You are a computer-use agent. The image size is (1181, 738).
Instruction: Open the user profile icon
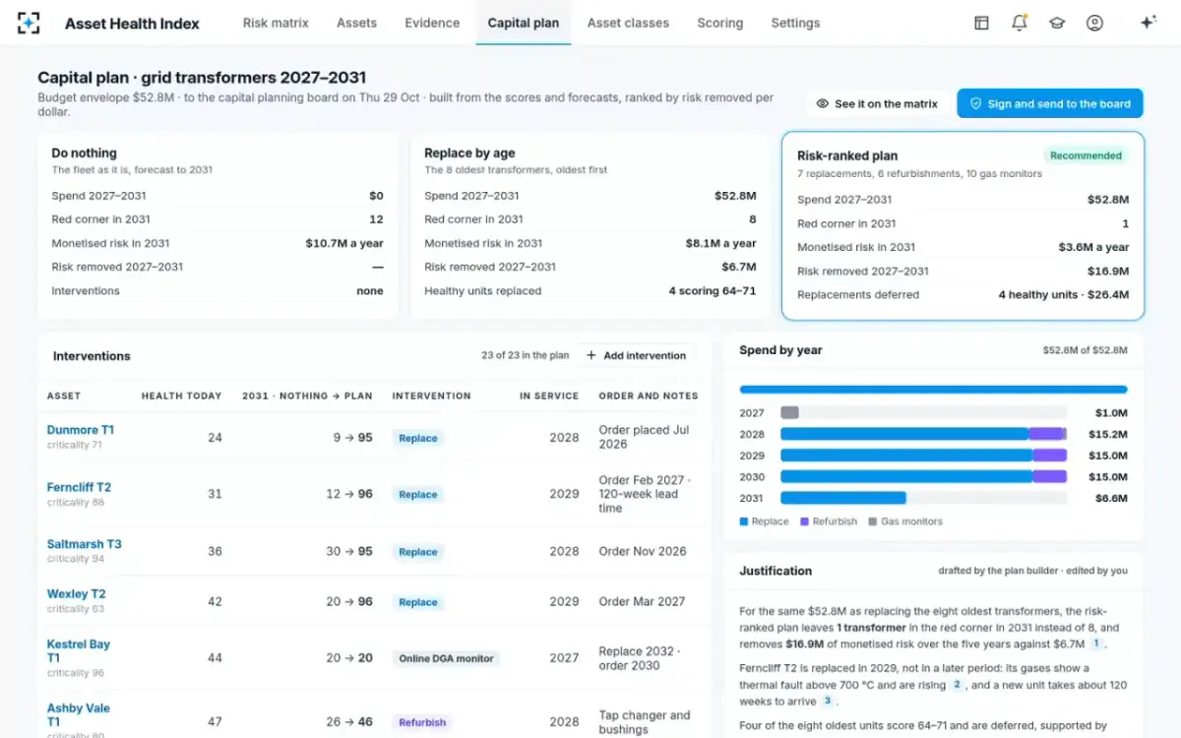tap(1094, 23)
